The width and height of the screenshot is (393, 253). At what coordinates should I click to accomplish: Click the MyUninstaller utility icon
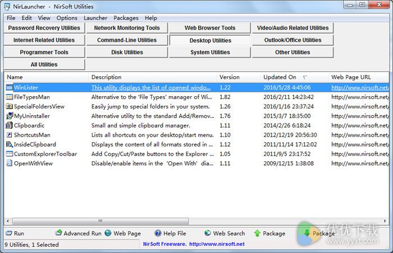(10, 116)
